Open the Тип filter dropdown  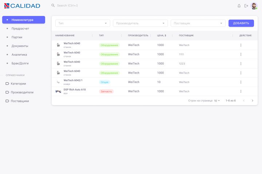point(83,23)
